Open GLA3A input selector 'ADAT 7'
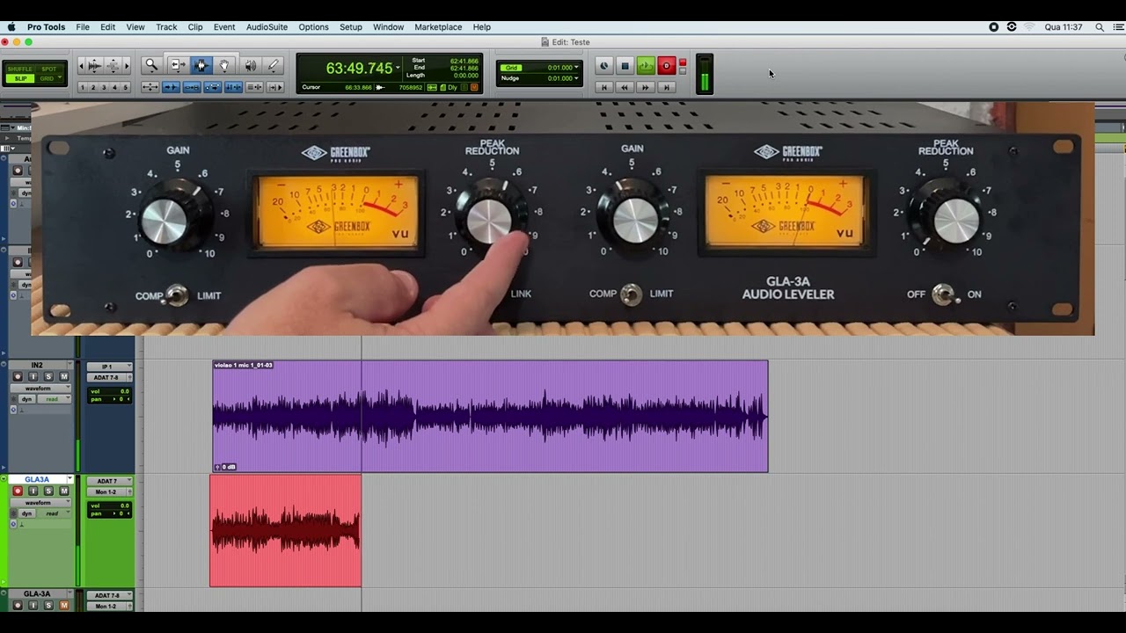Viewport: 1126px width, 633px height. click(110, 481)
